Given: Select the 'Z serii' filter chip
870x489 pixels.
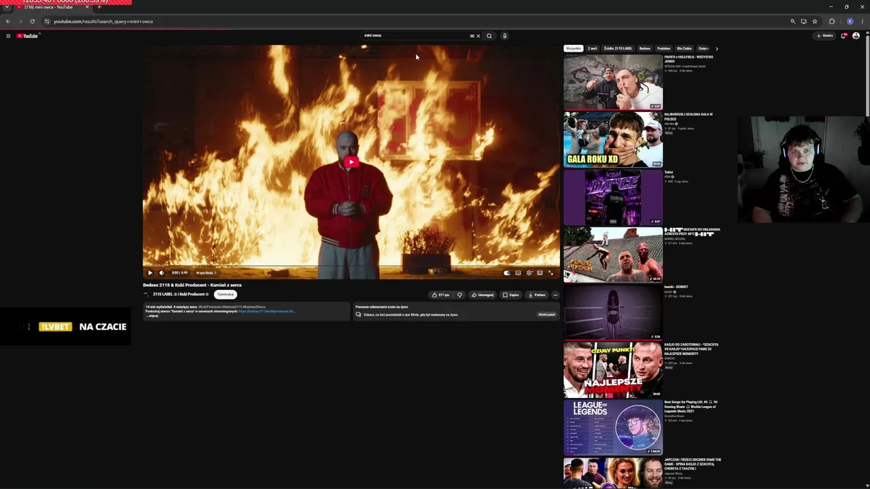Looking at the screenshot, I should [x=593, y=49].
